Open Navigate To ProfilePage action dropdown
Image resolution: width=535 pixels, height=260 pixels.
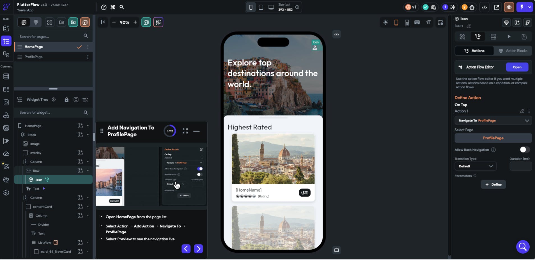(x=493, y=120)
